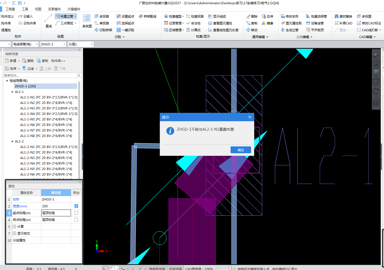Click 查找替换 tool
This screenshot has width=384, height=270.
click(343, 16)
